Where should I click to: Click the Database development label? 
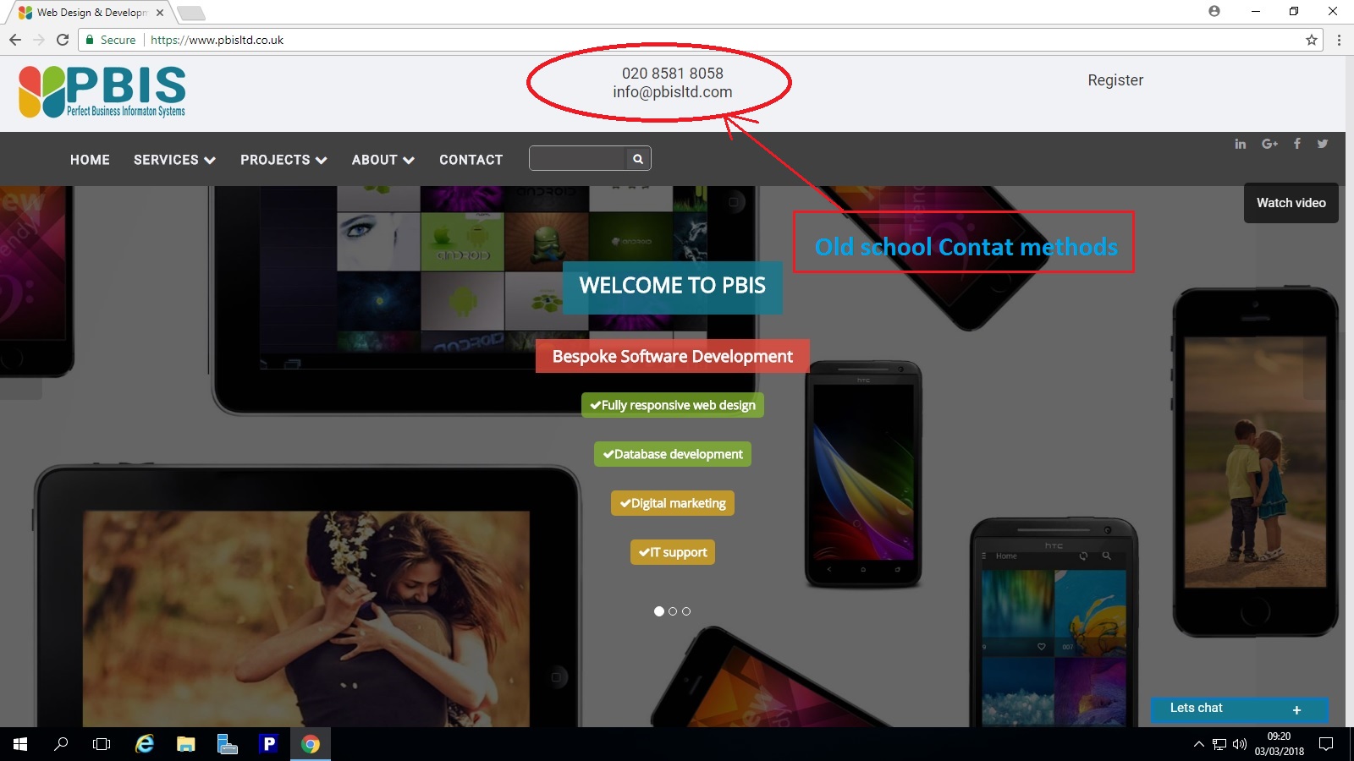[673, 454]
